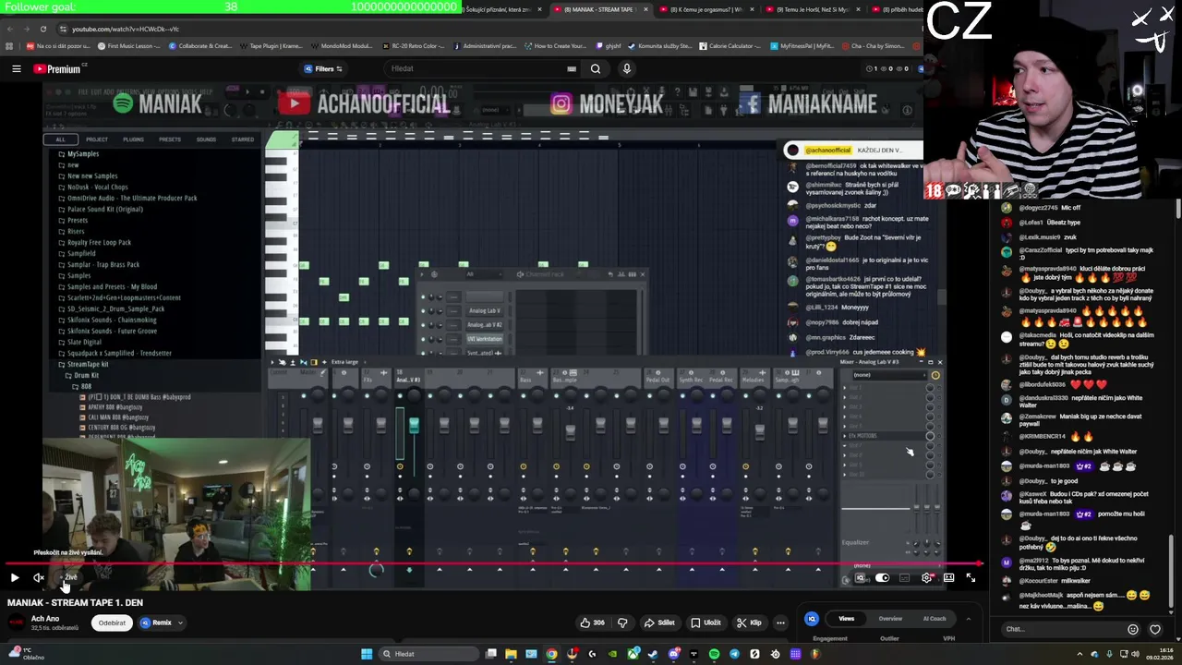Open Windows Start menu
This screenshot has height=665, width=1182.
click(x=367, y=654)
